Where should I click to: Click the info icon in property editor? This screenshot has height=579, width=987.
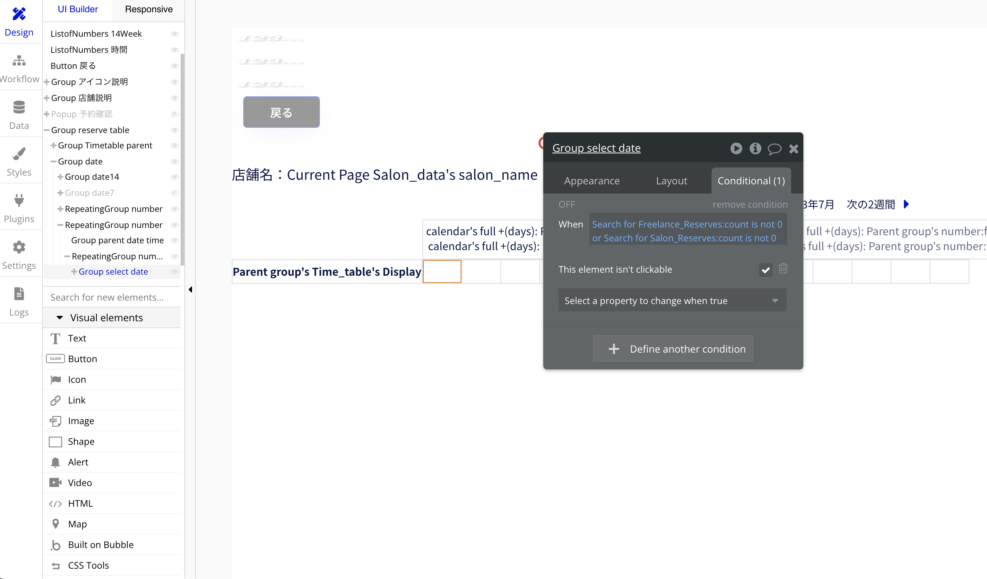point(755,148)
